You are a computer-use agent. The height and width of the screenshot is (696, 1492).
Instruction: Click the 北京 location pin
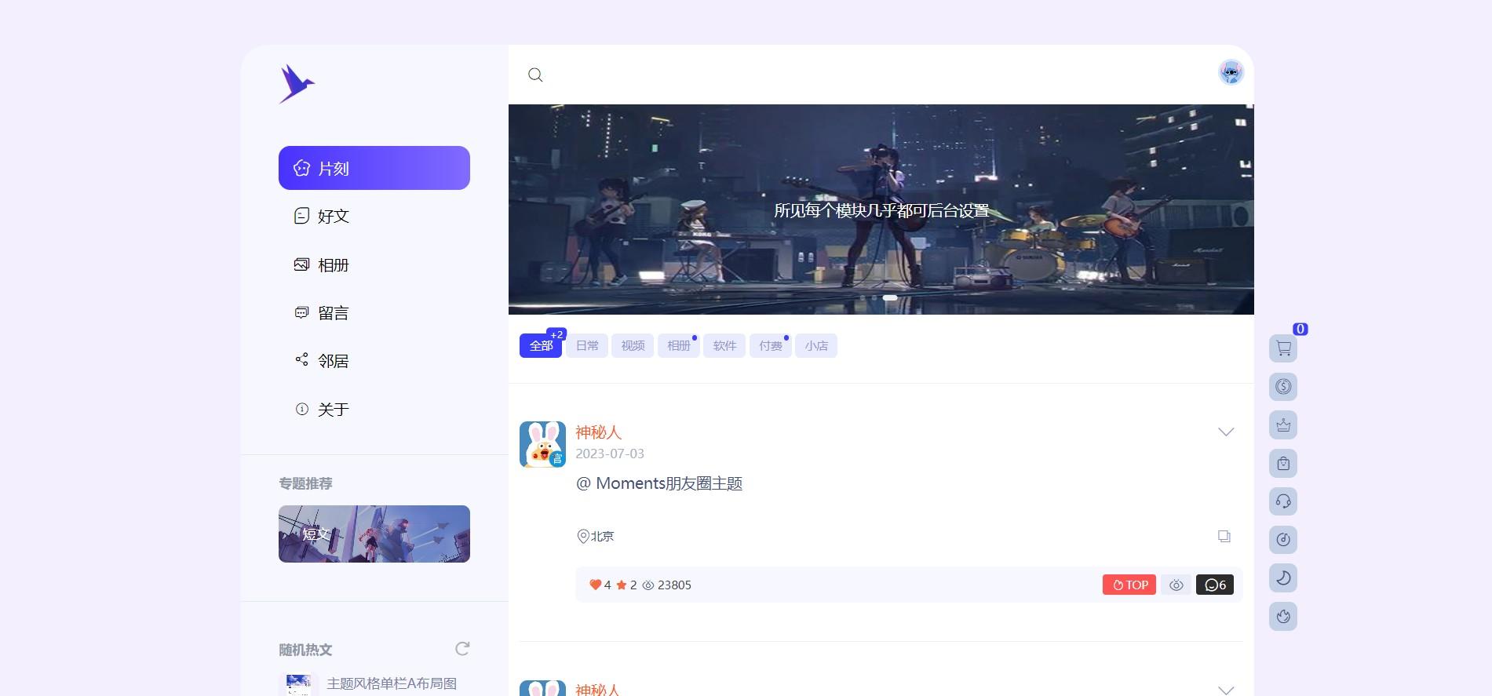click(x=582, y=536)
